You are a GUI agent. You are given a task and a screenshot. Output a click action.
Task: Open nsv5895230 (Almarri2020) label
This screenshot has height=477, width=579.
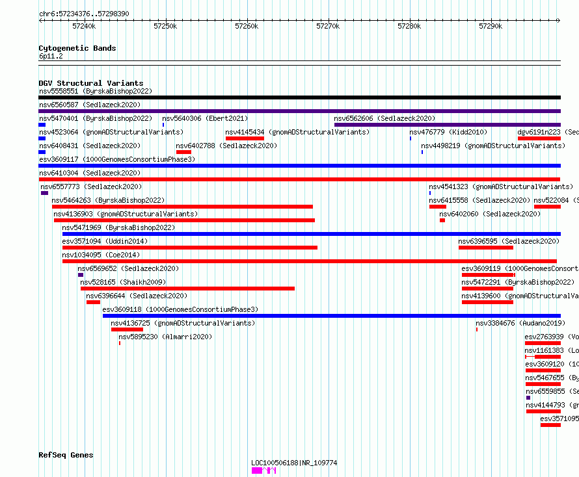pos(165,337)
